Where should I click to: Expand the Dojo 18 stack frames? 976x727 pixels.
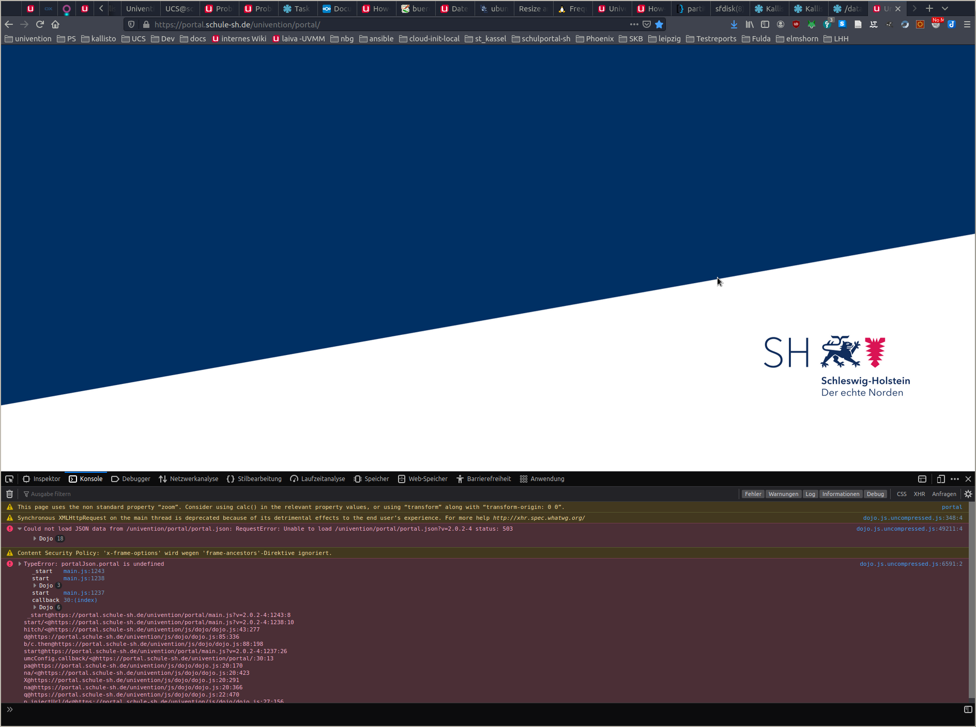[35, 538]
